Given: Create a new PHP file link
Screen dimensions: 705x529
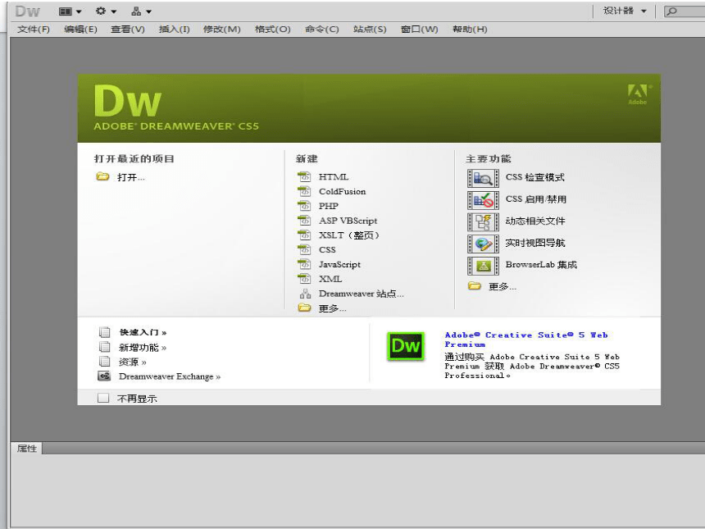Looking at the screenshot, I should [x=328, y=206].
